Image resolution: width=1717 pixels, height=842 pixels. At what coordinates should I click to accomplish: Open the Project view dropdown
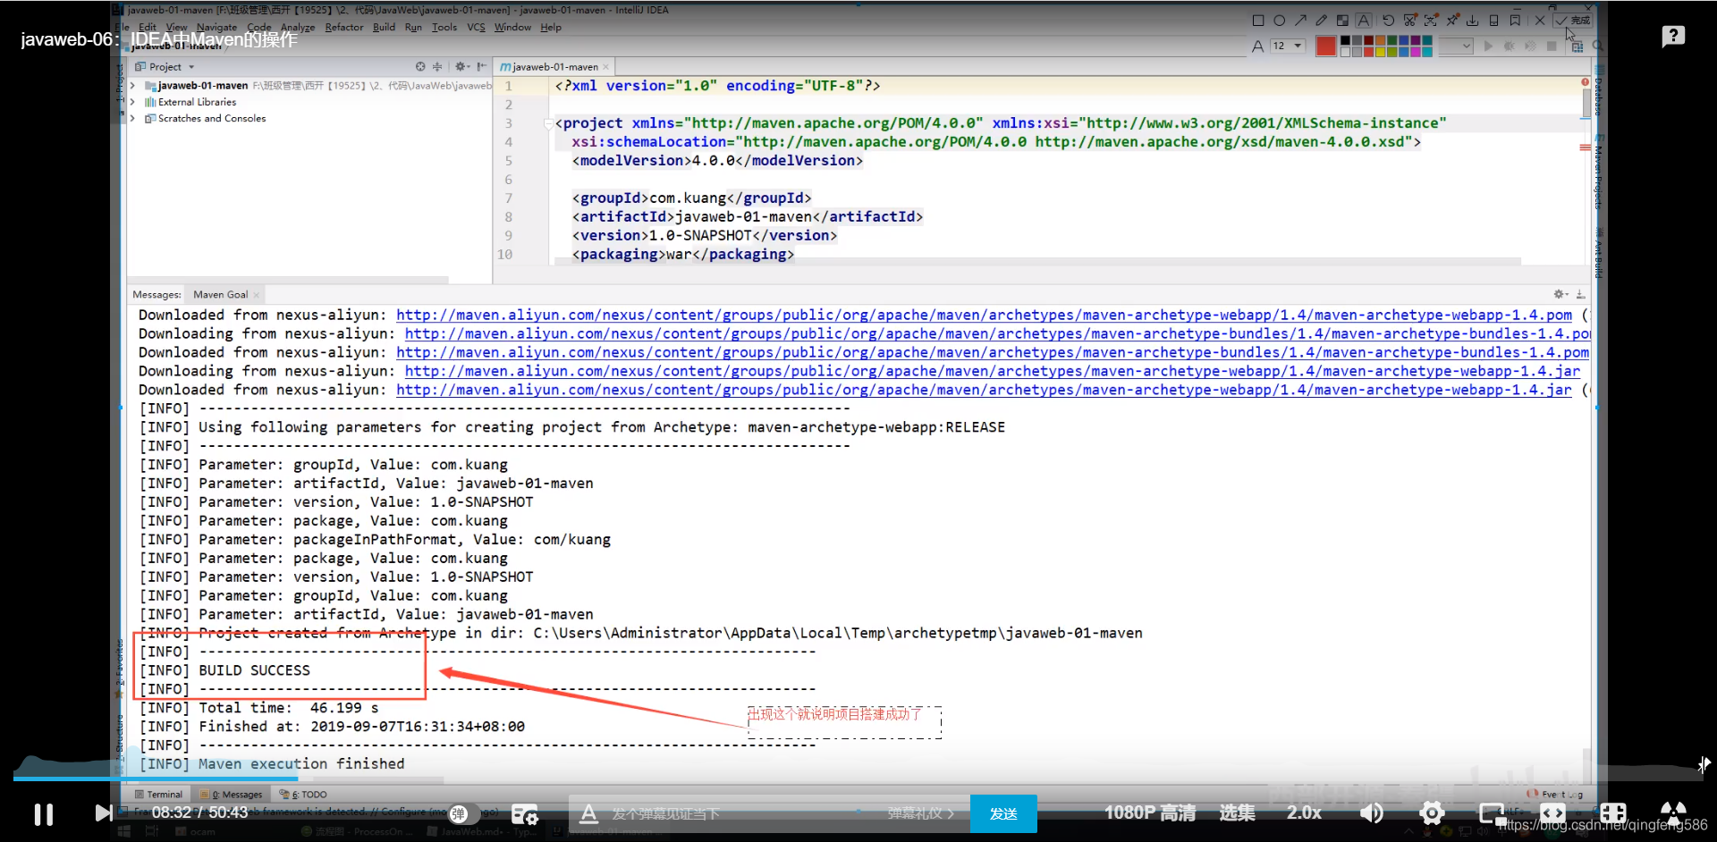point(165,67)
